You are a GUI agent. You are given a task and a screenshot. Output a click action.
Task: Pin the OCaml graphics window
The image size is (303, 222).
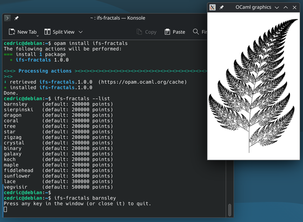221,8
